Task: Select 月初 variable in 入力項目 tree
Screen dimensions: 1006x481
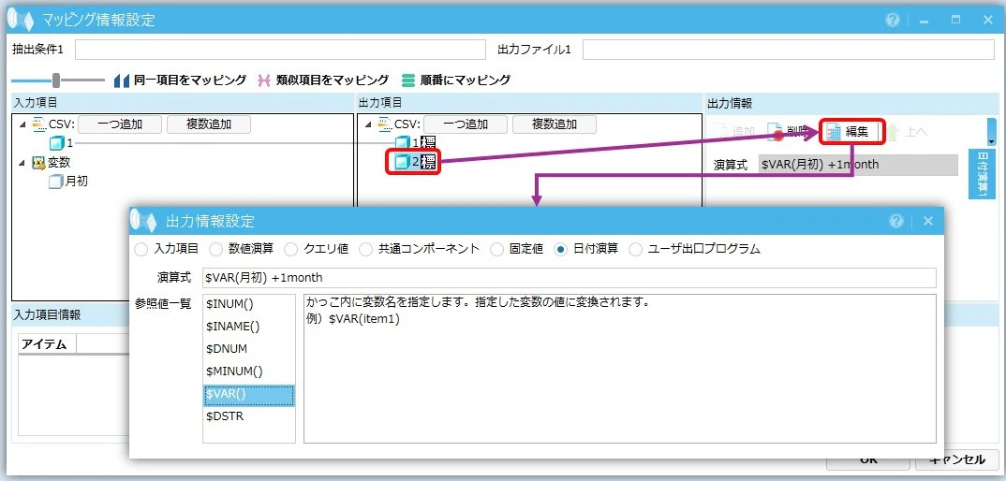Action: click(68, 182)
